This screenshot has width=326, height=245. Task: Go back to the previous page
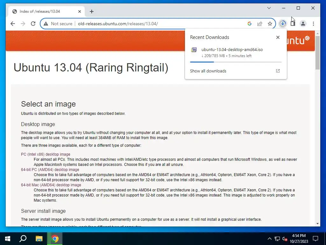point(13,24)
